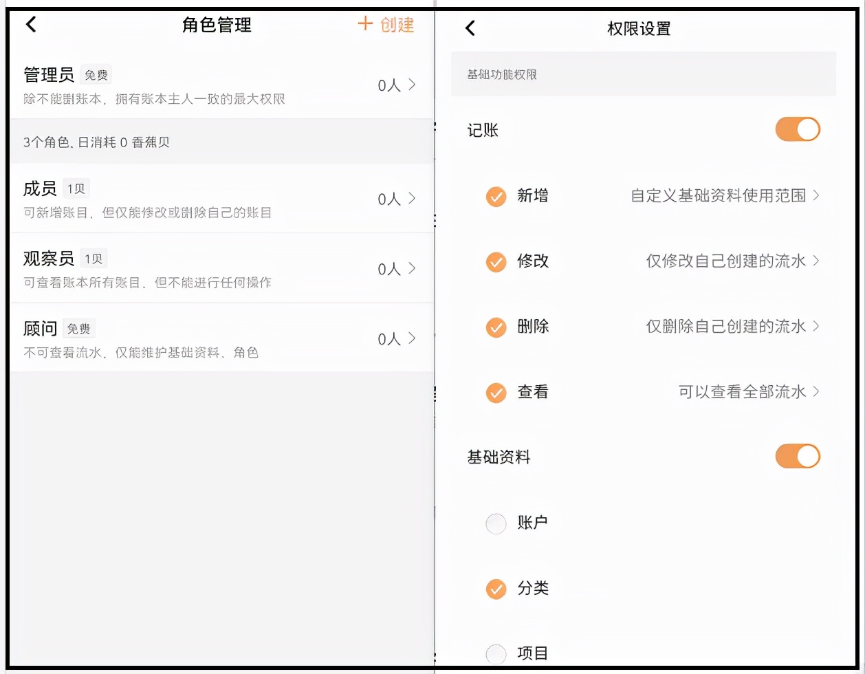Expand 仅修改自己创建的流水 options
The image size is (865, 674).
815,262
